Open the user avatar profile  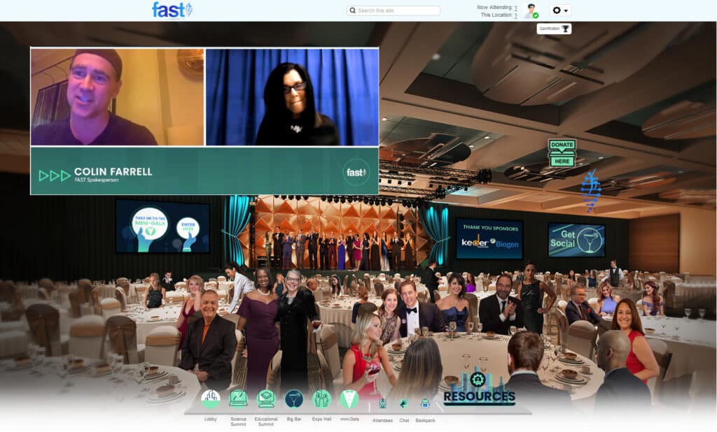tap(531, 11)
